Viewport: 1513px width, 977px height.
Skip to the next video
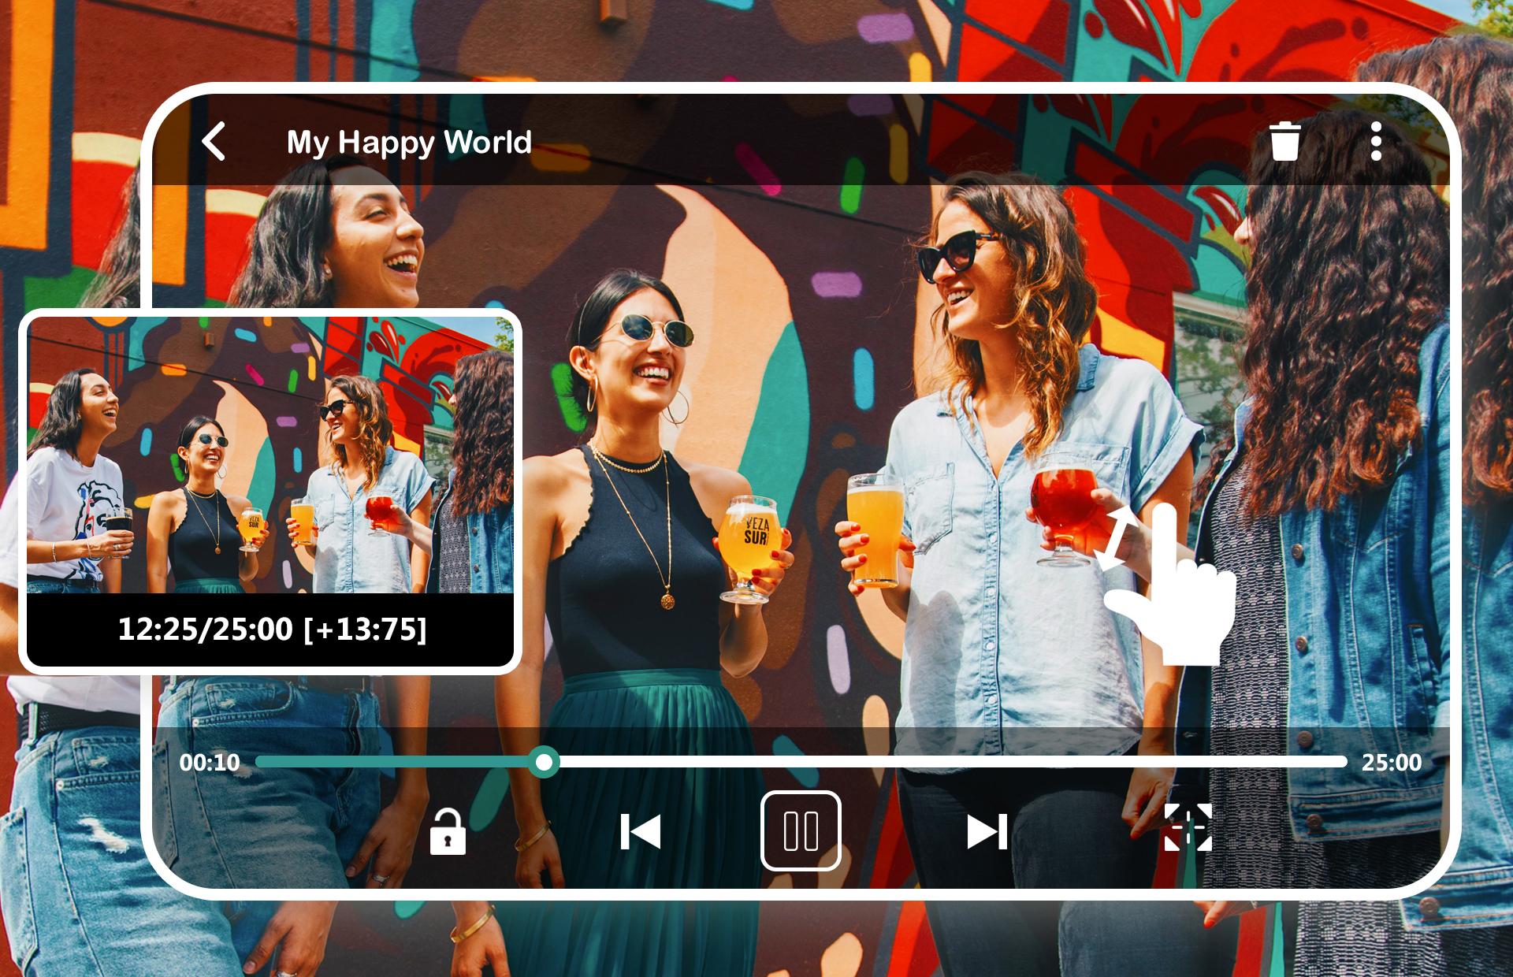coord(987,832)
